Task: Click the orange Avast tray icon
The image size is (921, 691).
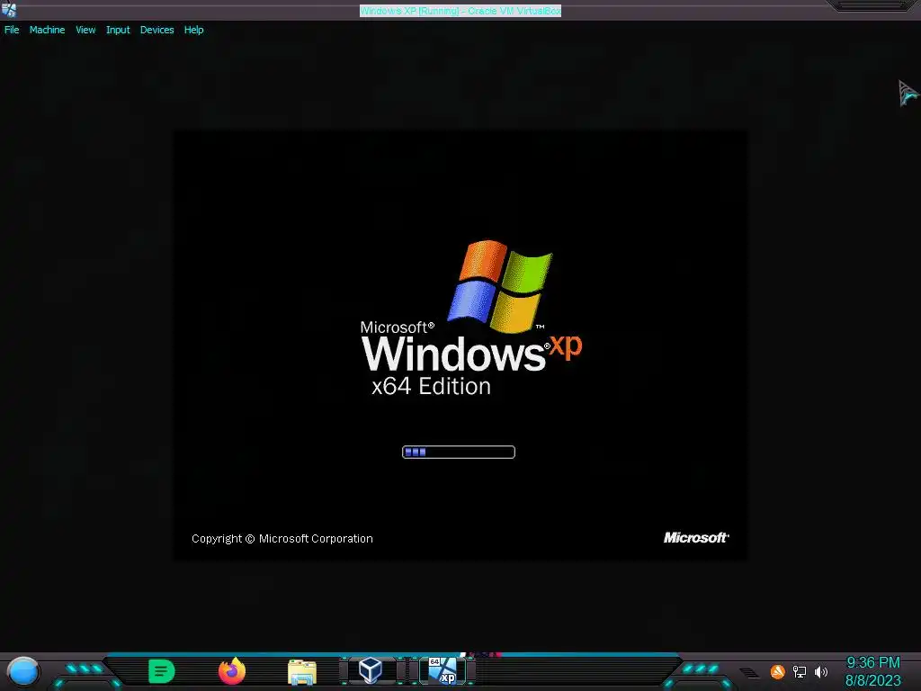Action: (x=778, y=671)
